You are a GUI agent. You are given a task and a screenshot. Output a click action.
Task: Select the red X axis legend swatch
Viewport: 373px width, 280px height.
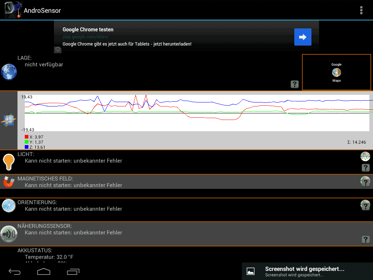point(26,137)
